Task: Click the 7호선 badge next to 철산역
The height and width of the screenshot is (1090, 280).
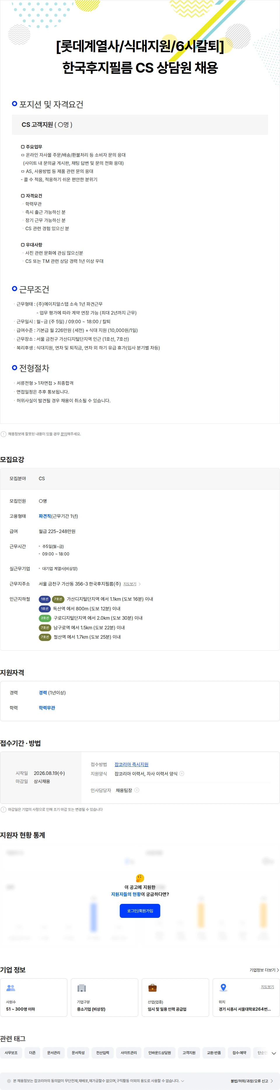Action: pos(45,637)
